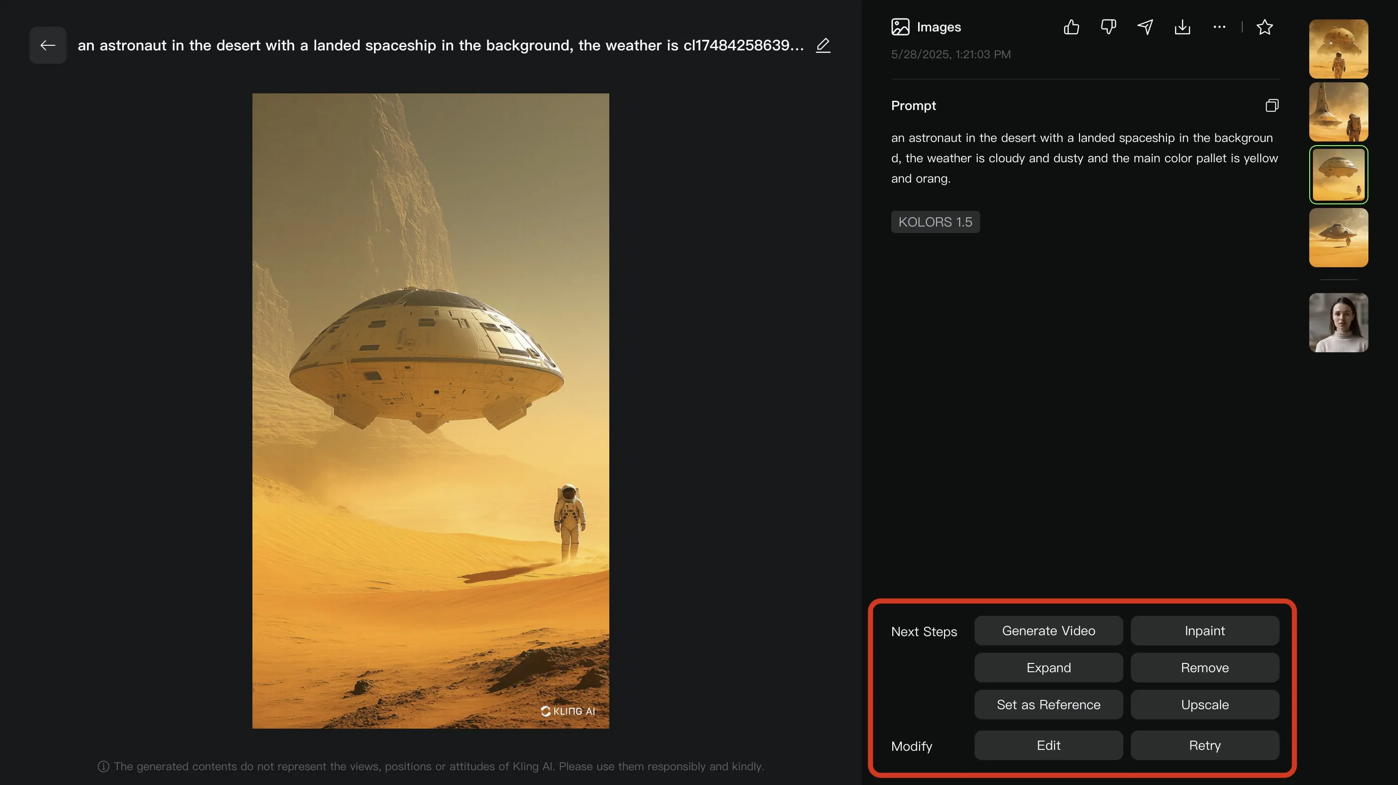Click the Generate Video button
The width and height of the screenshot is (1398, 785).
[1048, 630]
